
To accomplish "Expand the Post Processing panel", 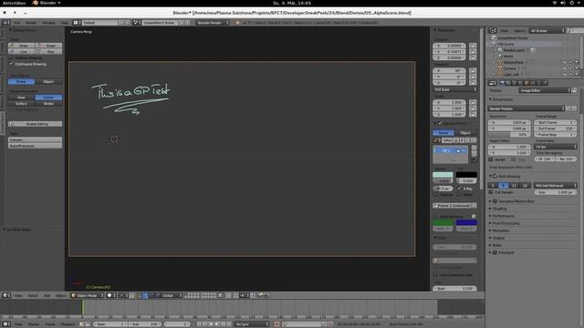I will (x=490, y=223).
